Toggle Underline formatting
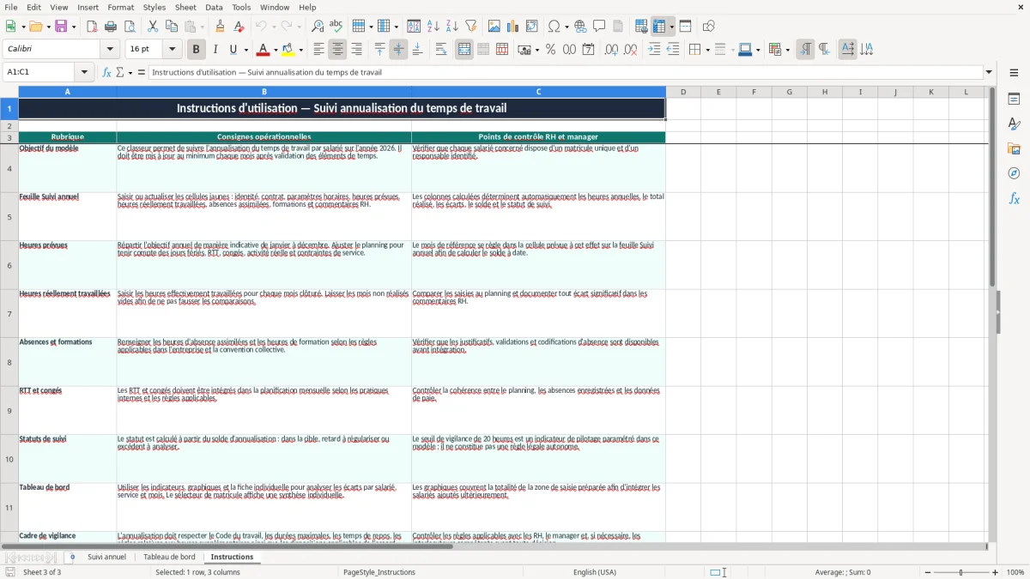1030x579 pixels. [233, 50]
